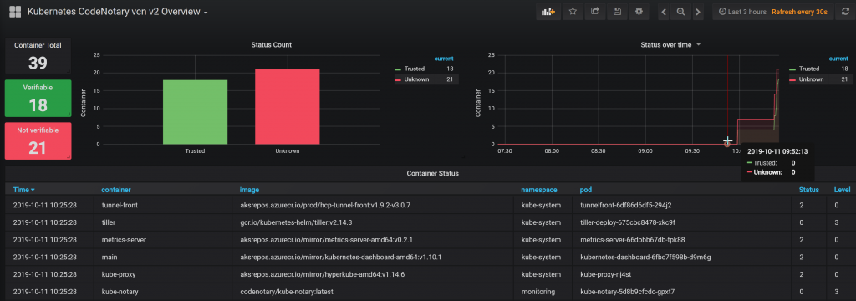Viewport: 856px width, 301px height.
Task: Sort Status over time legend by current
Action: (838, 59)
